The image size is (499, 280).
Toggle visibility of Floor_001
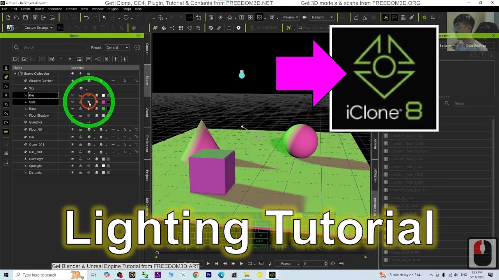[x=73, y=129]
